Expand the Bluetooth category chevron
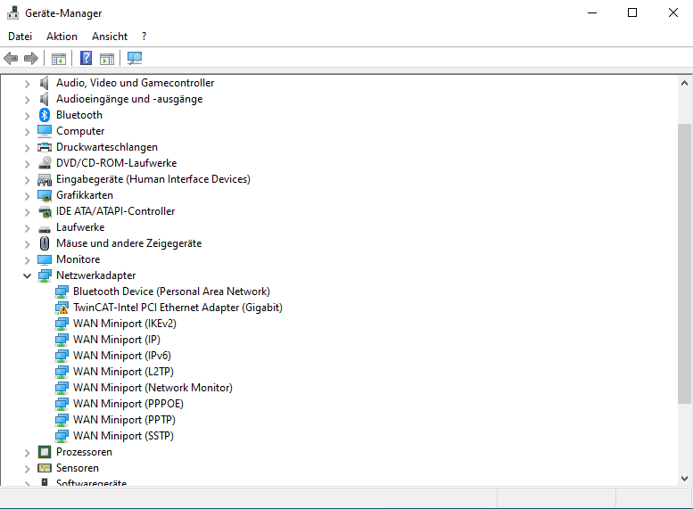This screenshot has width=693, height=509. coord(27,116)
